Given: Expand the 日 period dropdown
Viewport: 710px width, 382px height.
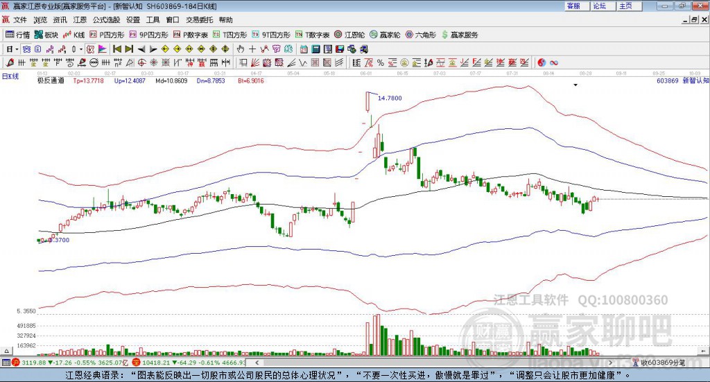Looking at the screenshot, I should pyautogui.click(x=17, y=49).
